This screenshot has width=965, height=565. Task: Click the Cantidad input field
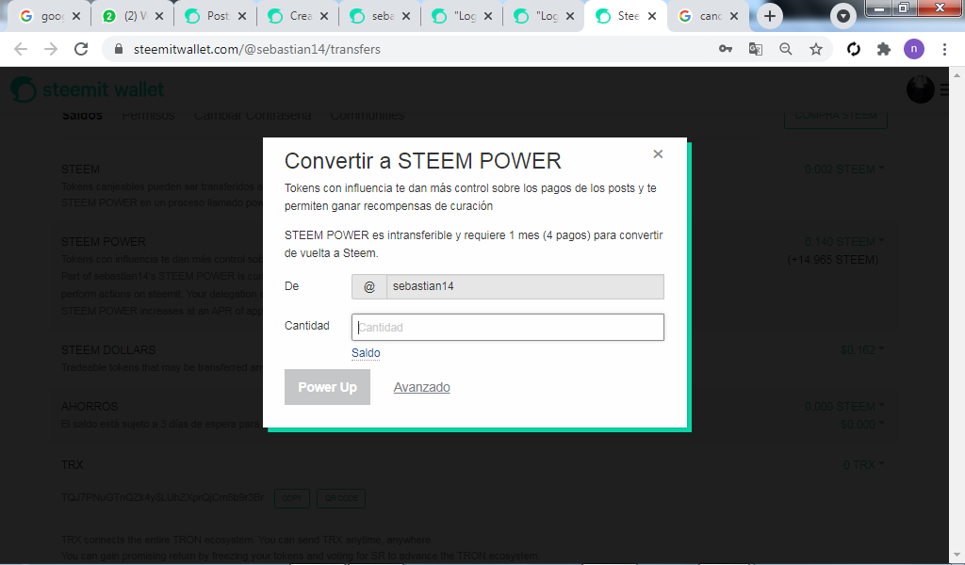click(508, 327)
